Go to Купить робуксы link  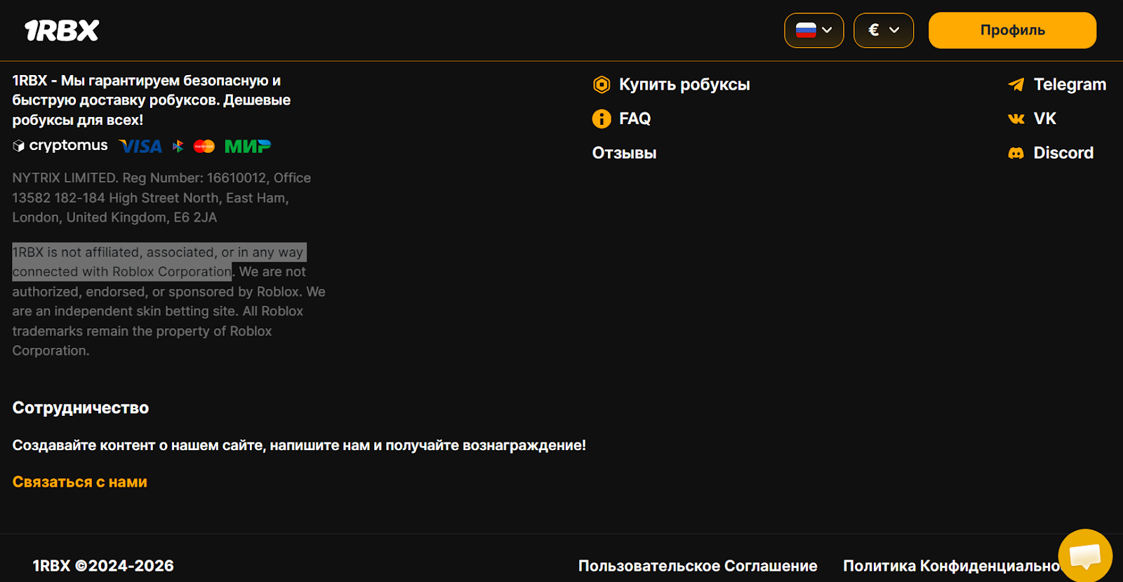point(684,85)
